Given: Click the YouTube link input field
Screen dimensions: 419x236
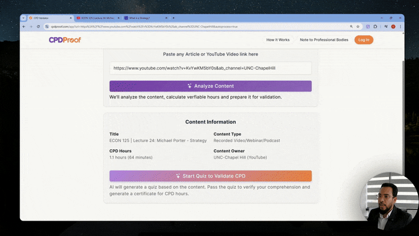Looking at the screenshot, I should pos(210,68).
